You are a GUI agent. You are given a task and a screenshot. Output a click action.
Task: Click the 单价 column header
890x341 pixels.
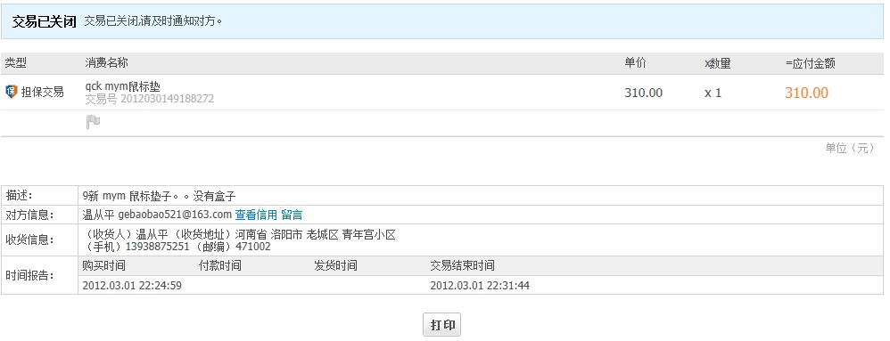pyautogui.click(x=635, y=63)
